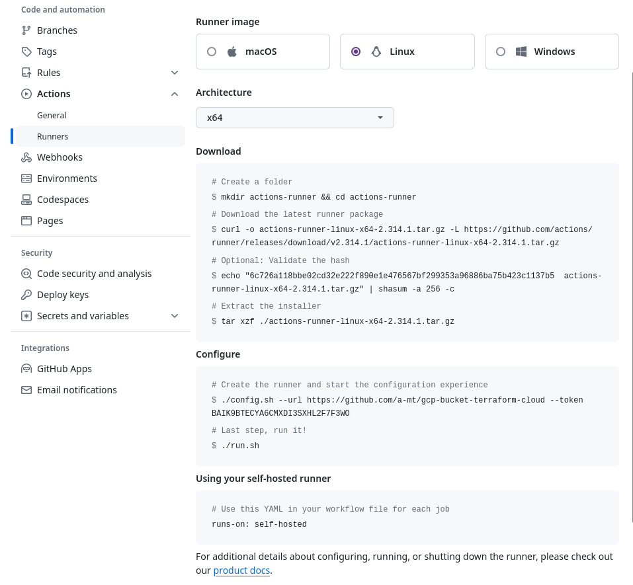Open Codespaces settings icon
The width and height of the screenshot is (633, 585).
(26, 200)
